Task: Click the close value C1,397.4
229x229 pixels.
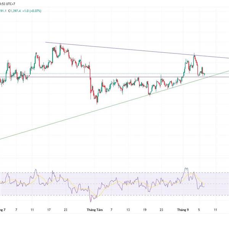Action: (15, 11)
